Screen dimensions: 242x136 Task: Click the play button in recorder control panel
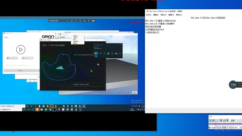click(210, 120)
